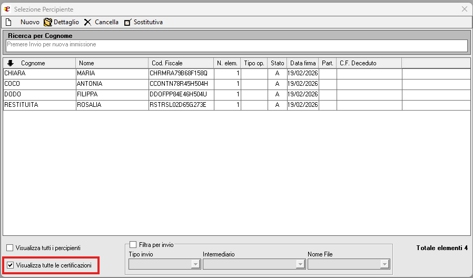Click the Cancella X icon
Screen dimensions: 473x278
coord(87,22)
